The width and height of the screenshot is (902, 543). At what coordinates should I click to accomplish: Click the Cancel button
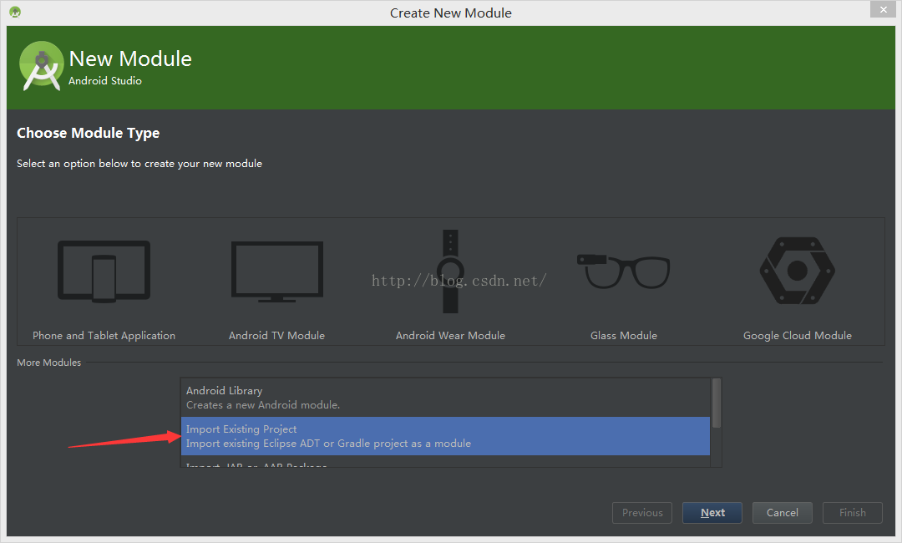coord(783,513)
